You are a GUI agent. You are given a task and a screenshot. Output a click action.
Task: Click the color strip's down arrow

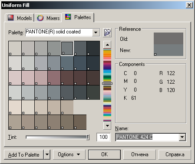(x=107, y=126)
